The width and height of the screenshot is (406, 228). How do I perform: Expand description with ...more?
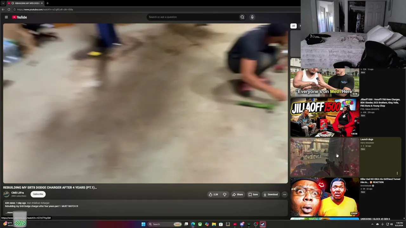click(9, 212)
